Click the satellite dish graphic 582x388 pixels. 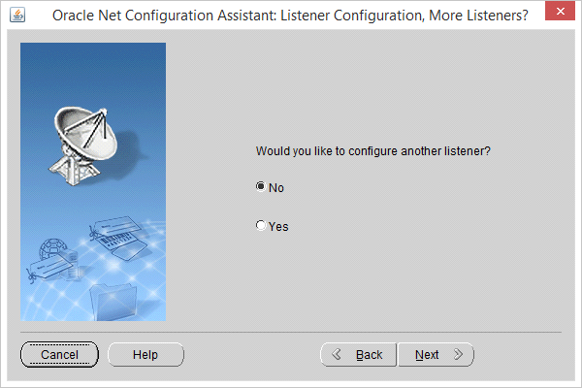click(x=84, y=145)
